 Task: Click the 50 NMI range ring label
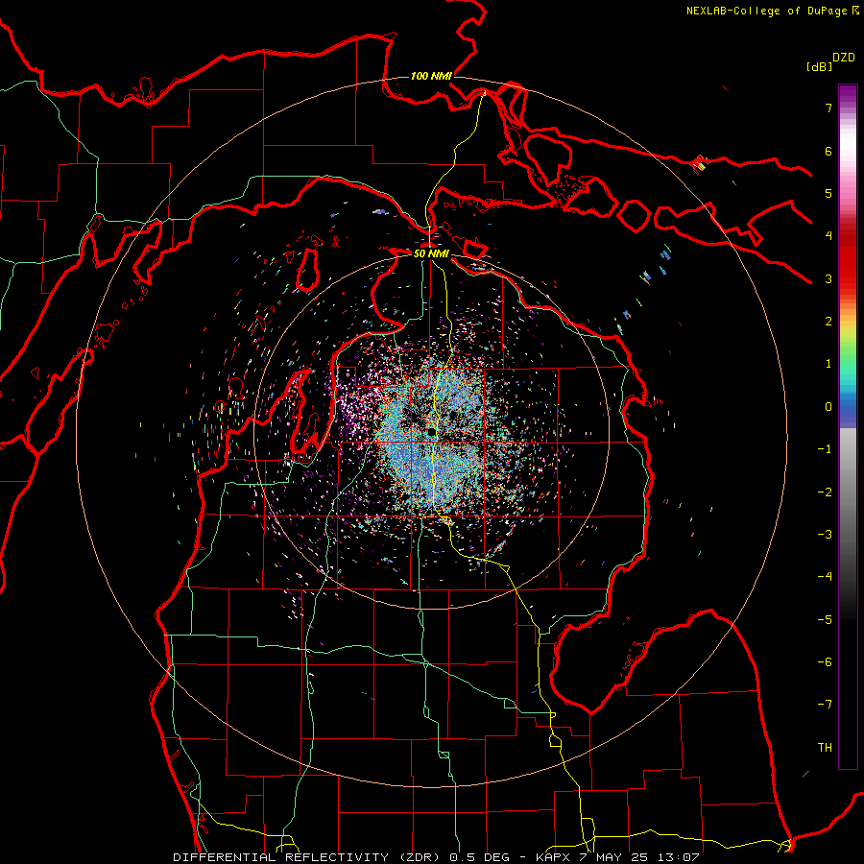pyautogui.click(x=431, y=253)
